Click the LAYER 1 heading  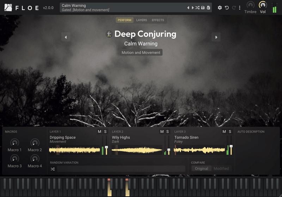[55, 132]
